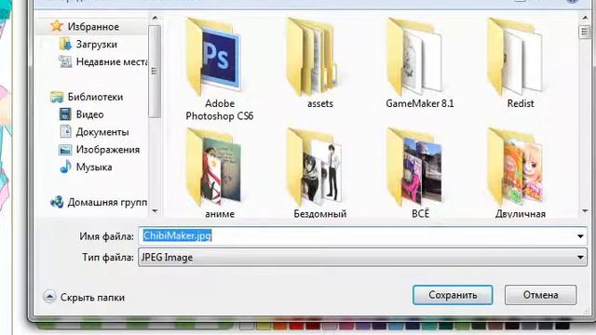Click navigation pane scroll down arrow
This screenshot has width=596, height=335.
[x=155, y=211]
